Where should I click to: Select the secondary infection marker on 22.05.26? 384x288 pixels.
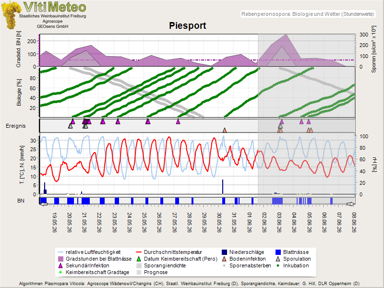(x=103, y=121)
